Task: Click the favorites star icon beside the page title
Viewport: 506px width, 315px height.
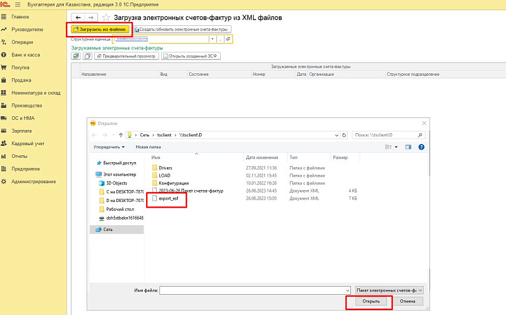Action: [x=106, y=18]
